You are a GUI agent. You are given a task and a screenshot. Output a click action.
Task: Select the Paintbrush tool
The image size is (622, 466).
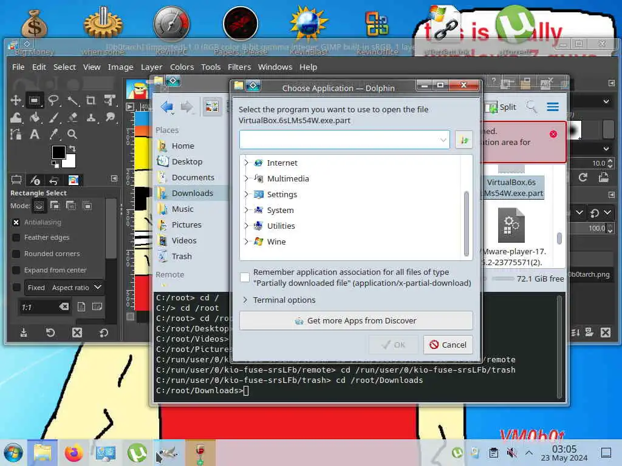point(53,117)
